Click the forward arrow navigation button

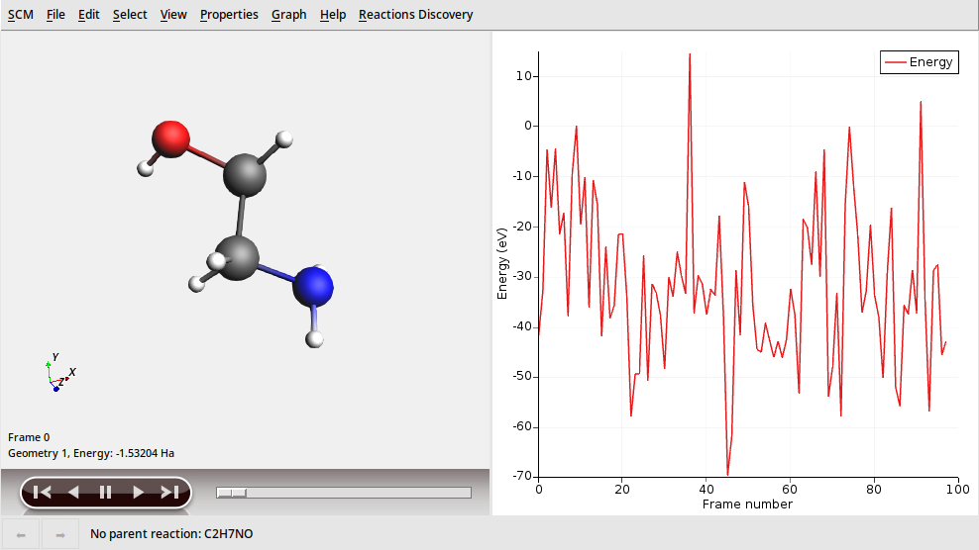[60, 534]
